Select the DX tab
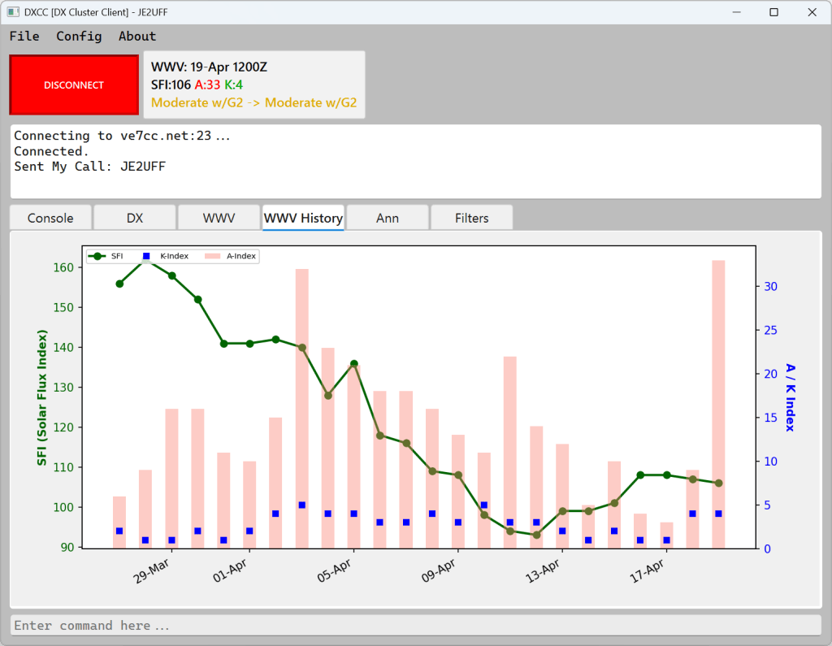The height and width of the screenshot is (646, 832). (x=135, y=218)
